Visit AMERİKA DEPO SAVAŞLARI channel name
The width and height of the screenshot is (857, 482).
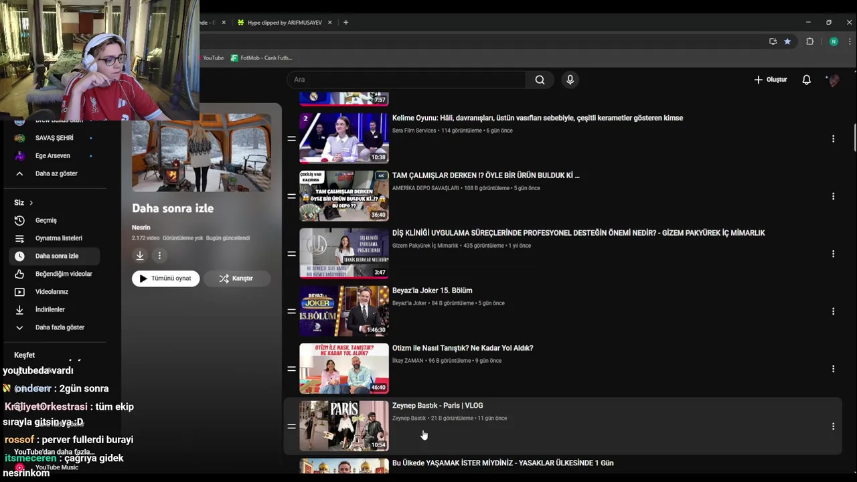point(426,188)
